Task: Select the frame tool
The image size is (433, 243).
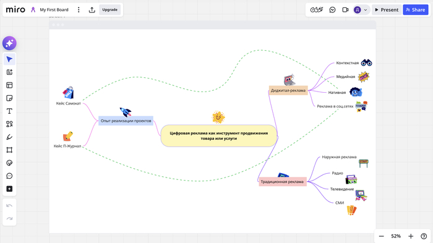Action: [9, 150]
